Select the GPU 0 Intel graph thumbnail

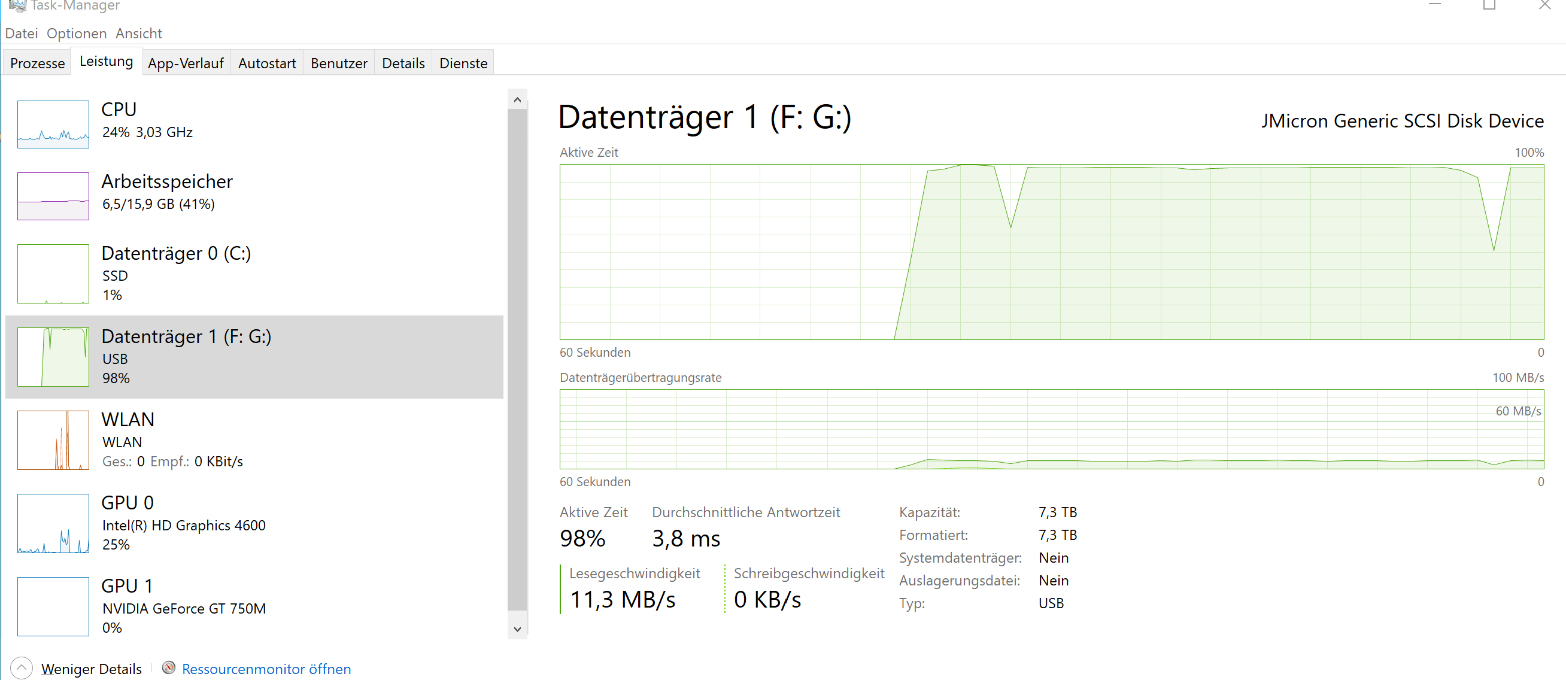53,523
